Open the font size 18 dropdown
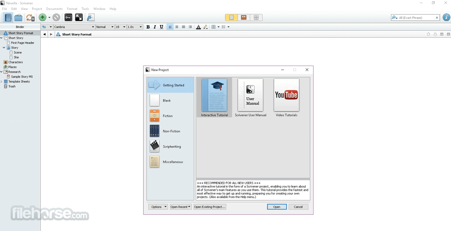 coord(120,27)
